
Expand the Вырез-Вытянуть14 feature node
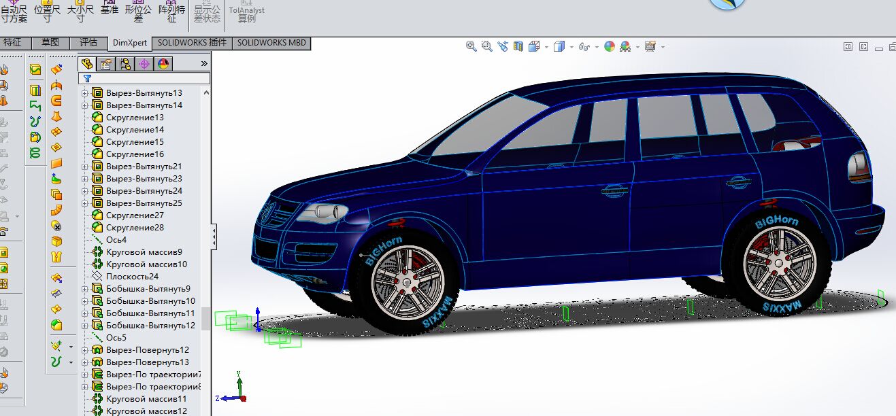coord(85,105)
